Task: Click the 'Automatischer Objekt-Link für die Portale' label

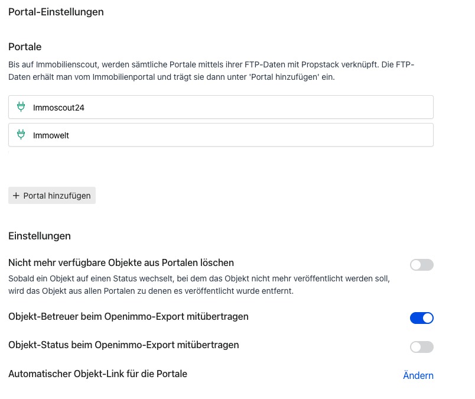Action: coord(97,374)
